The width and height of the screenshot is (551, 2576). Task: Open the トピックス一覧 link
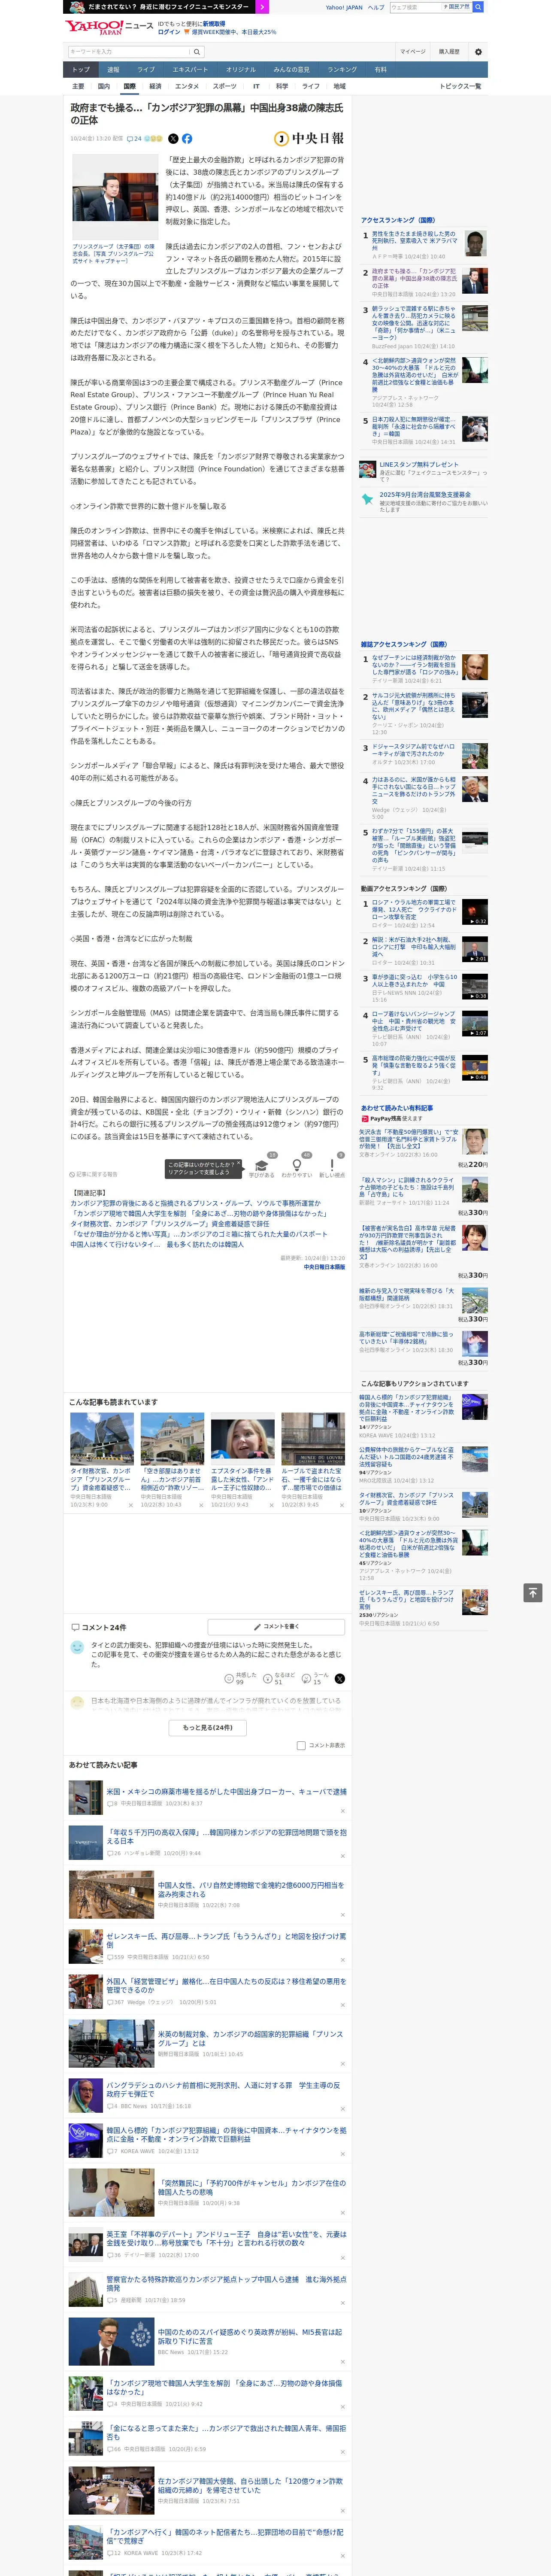pos(460,87)
